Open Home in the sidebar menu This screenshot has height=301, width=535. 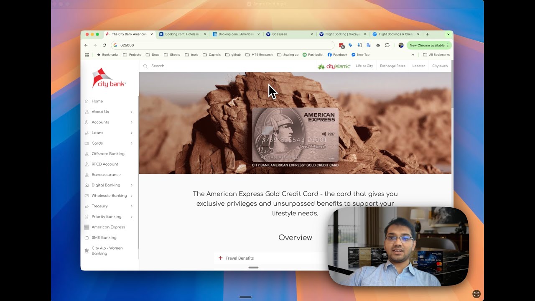click(x=97, y=101)
